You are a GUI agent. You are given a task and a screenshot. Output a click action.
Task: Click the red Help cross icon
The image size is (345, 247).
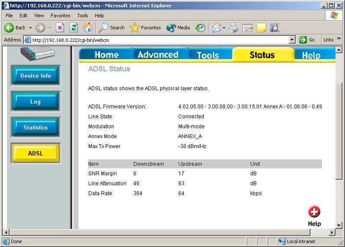(x=314, y=212)
